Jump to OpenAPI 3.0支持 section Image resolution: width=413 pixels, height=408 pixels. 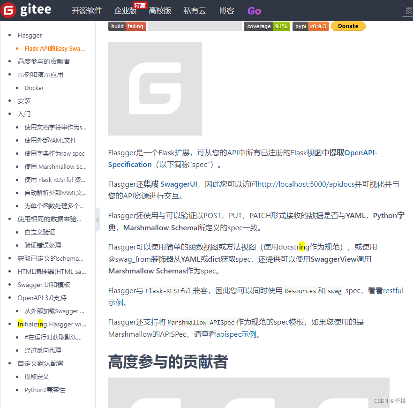click(x=42, y=298)
